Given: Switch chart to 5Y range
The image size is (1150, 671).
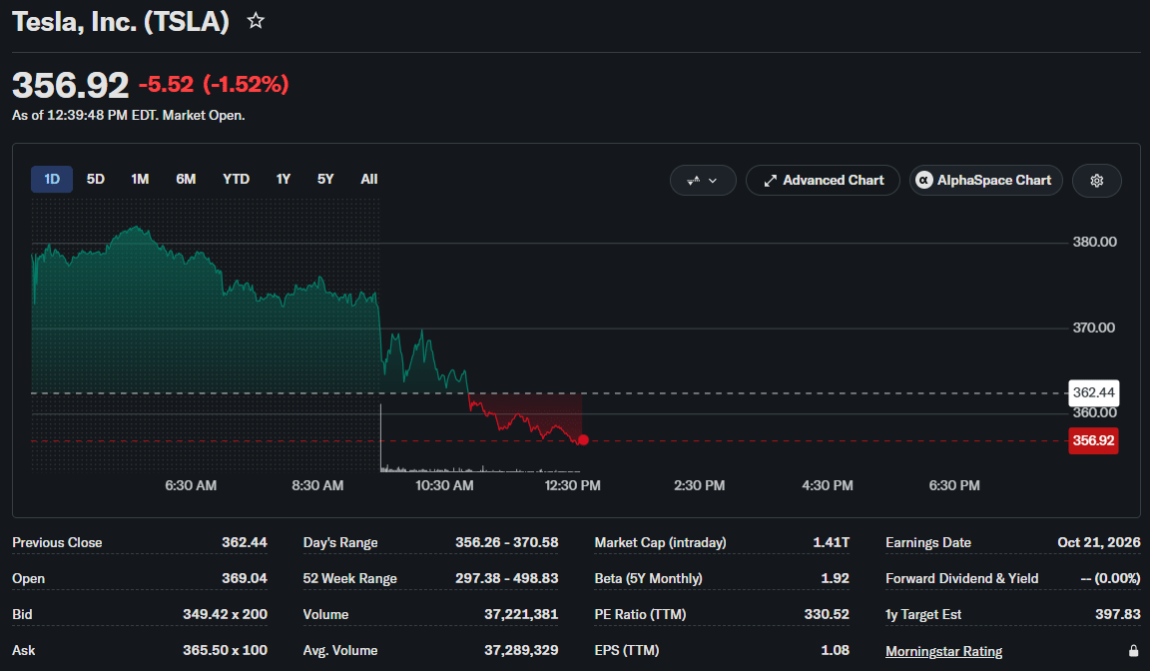Looking at the screenshot, I should pos(325,179).
